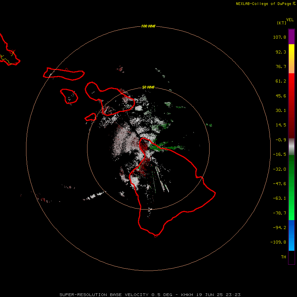Click the VEL legend title
The image size is (297, 297).
coord(290,20)
